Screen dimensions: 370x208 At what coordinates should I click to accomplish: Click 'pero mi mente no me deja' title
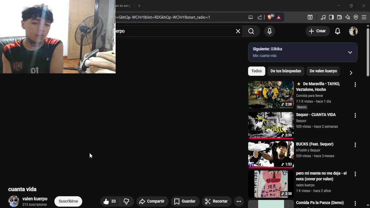321,176
